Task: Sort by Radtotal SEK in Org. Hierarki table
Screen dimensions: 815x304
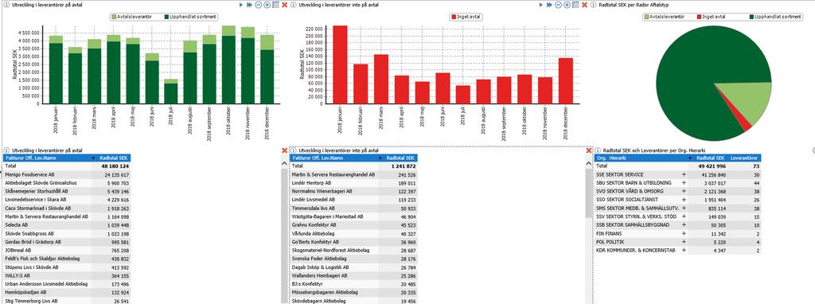Action: pyautogui.click(x=709, y=158)
